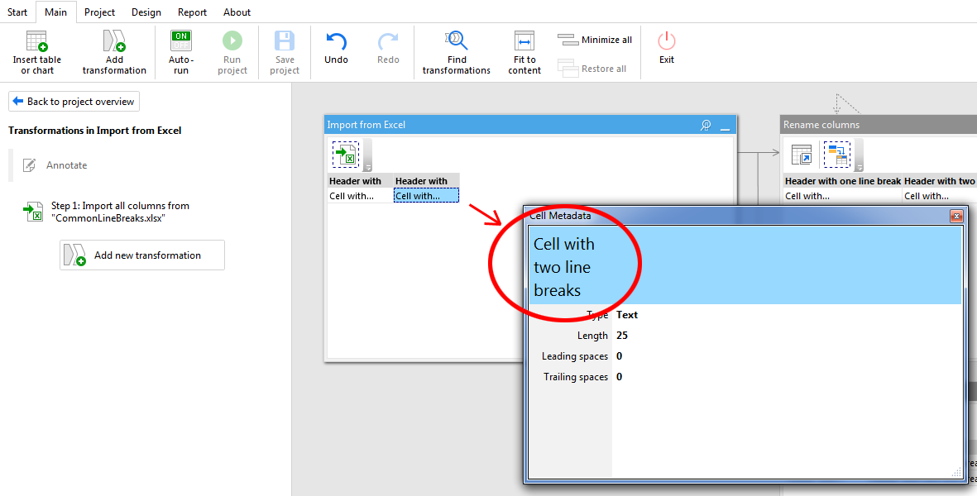Click the cell value text in Cell Metadata
The image size is (977, 496).
tap(564, 267)
